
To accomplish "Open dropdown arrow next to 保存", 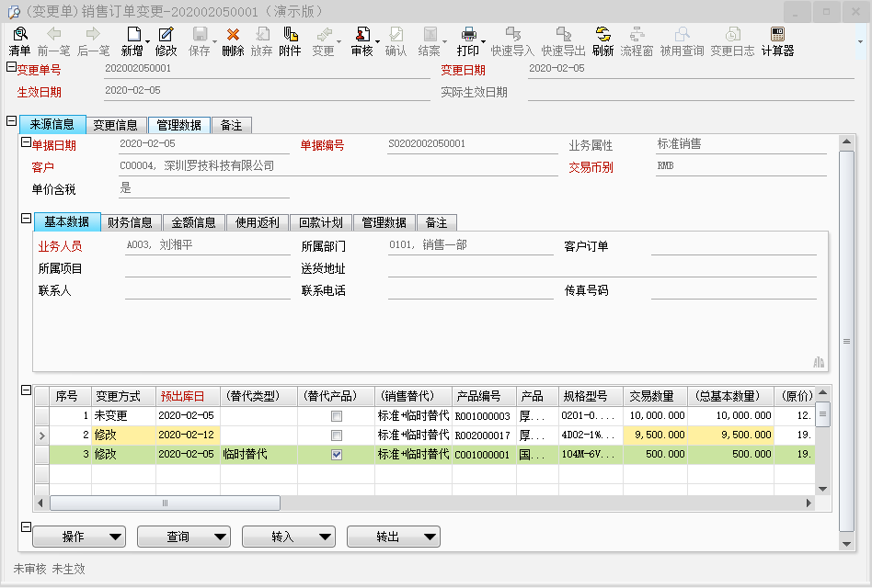I will pyautogui.click(x=214, y=41).
